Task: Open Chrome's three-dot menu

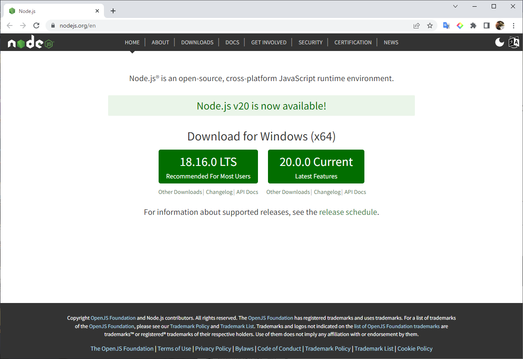Action: [x=513, y=25]
